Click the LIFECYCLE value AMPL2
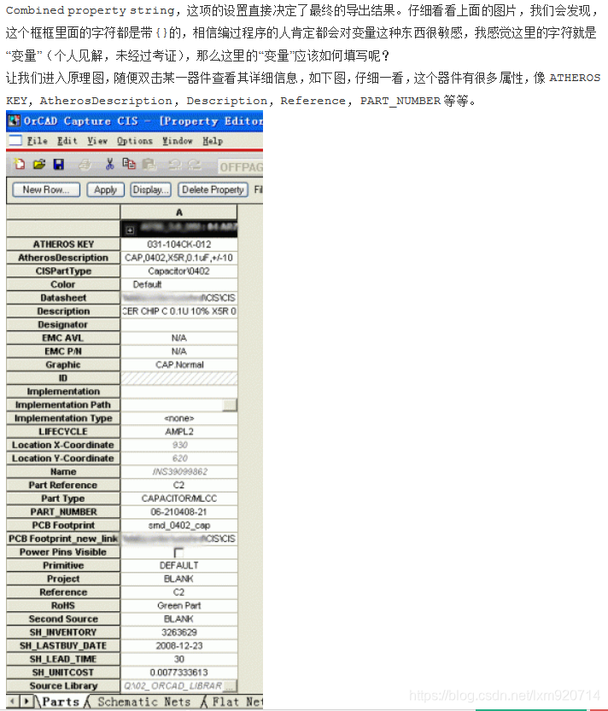The width and height of the screenshot is (608, 711). click(178, 432)
